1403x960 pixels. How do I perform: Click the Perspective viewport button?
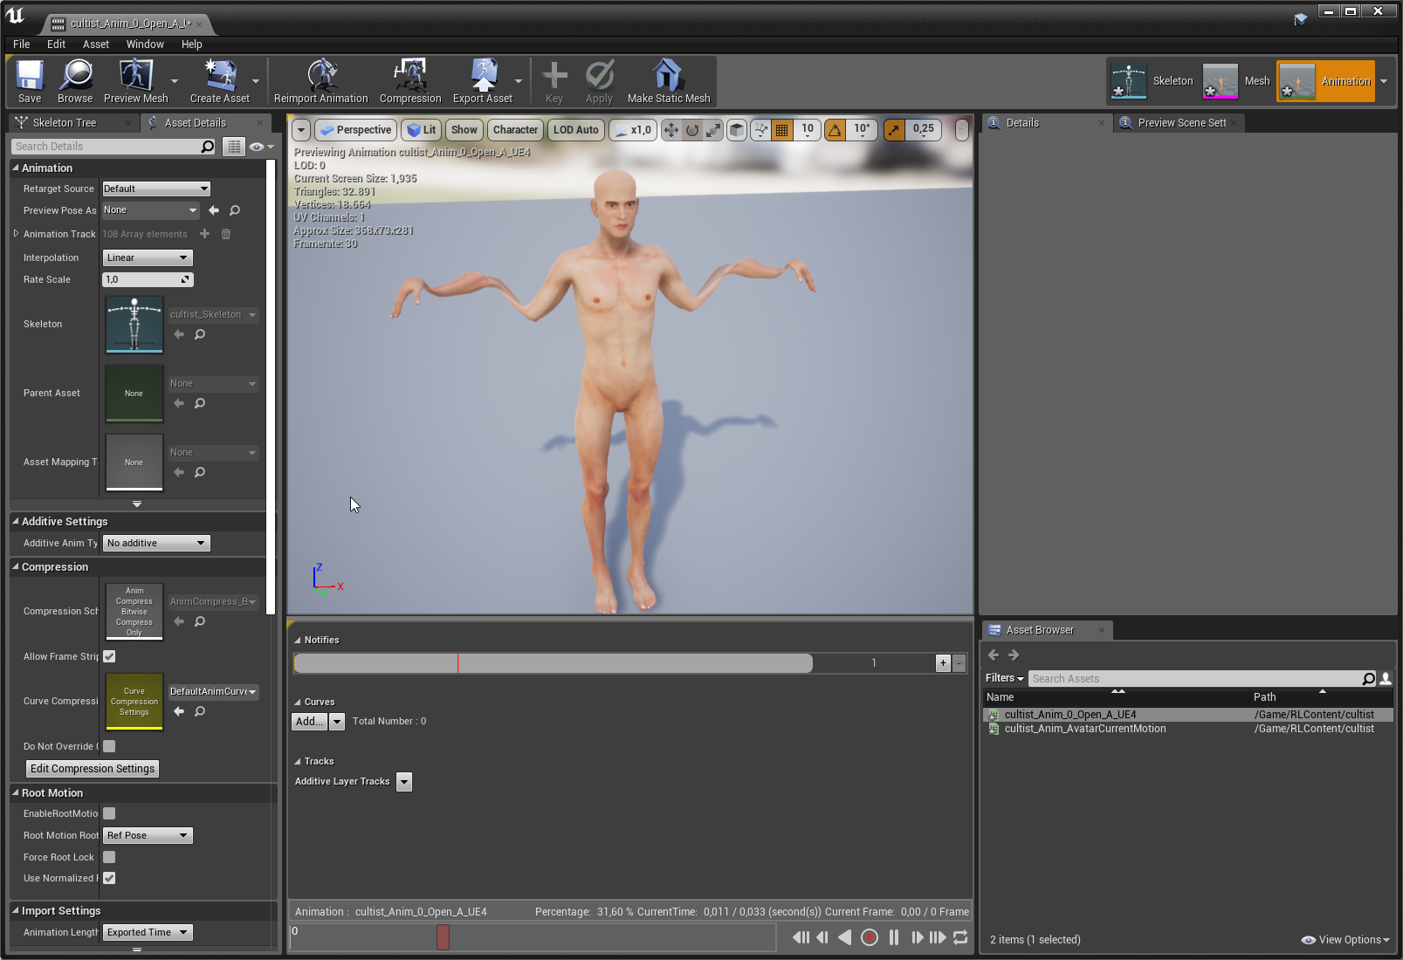[355, 130]
